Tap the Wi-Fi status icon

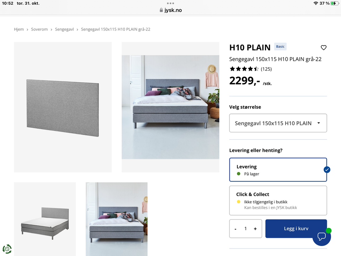pyautogui.click(x=315, y=3)
